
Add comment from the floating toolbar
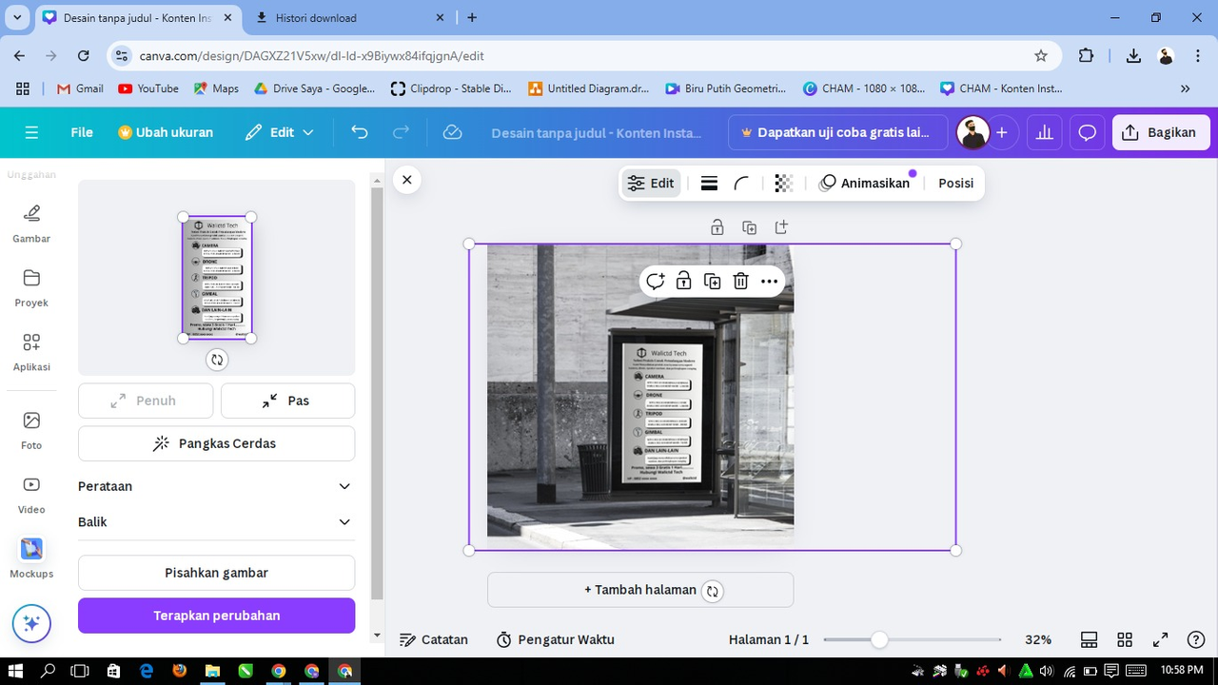(655, 281)
